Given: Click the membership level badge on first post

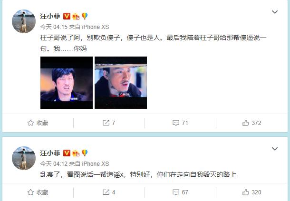Looking at the screenshot, I should pos(76,16).
